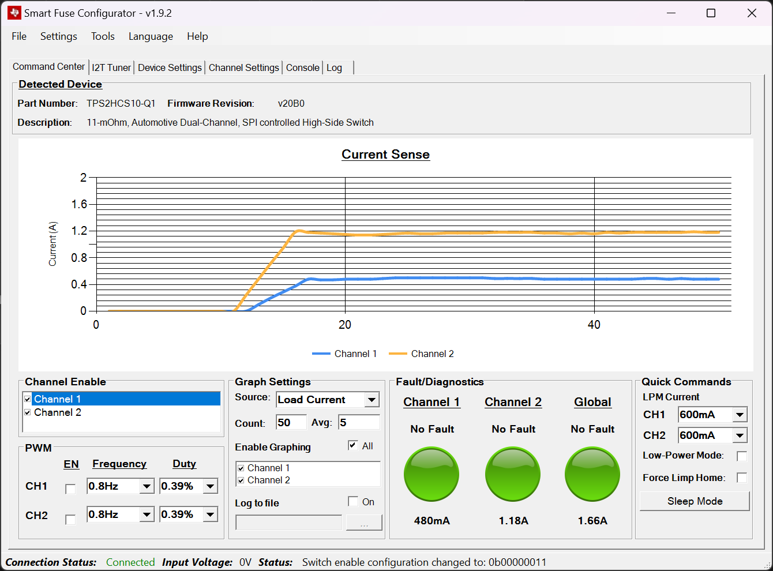The height and width of the screenshot is (571, 773).
Task: Click the Current Sense graph title
Action: tap(385, 155)
